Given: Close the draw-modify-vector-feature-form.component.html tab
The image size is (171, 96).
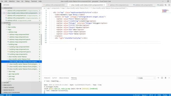Looking at the screenshot, I should pos(104,5).
